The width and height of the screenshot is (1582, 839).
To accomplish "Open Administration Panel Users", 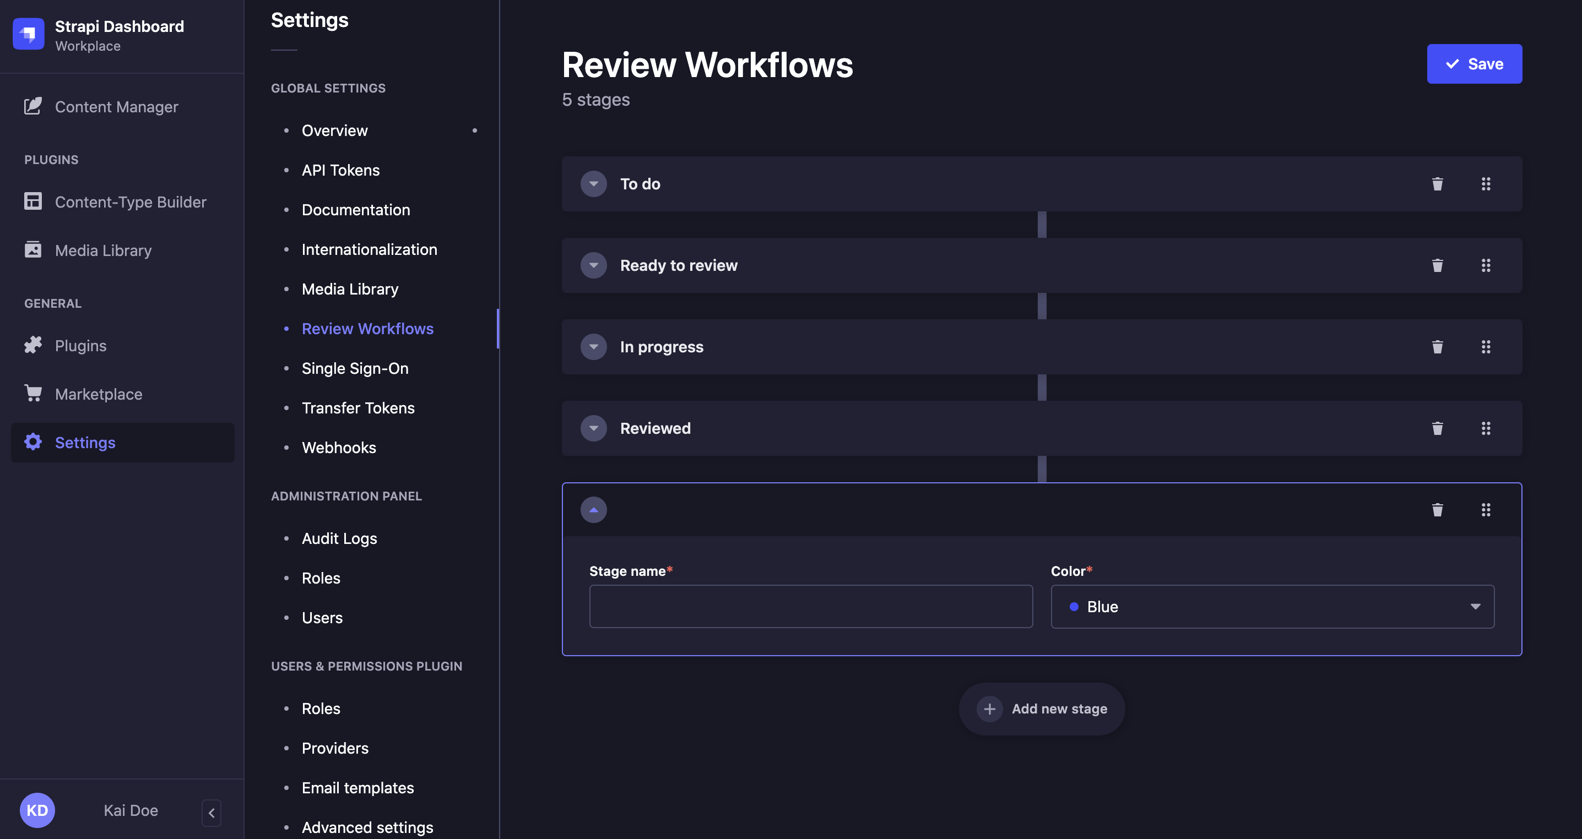I will [x=322, y=618].
